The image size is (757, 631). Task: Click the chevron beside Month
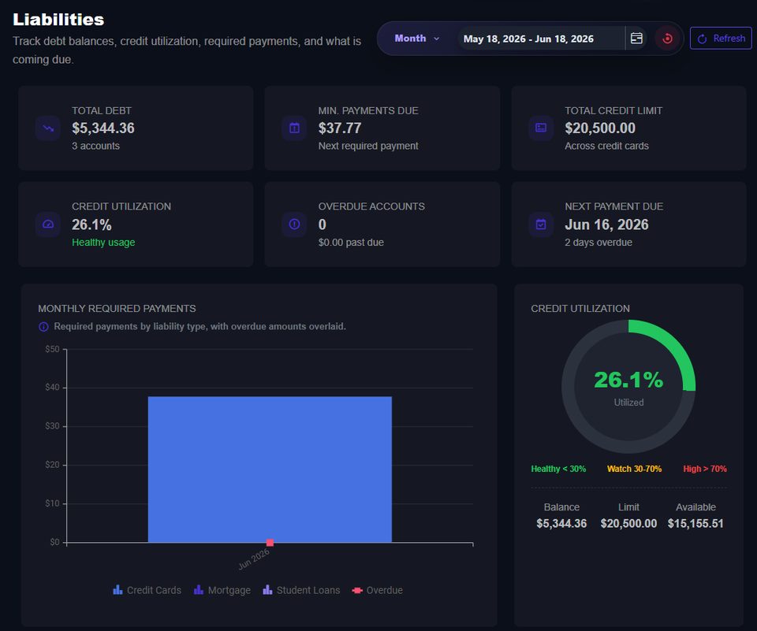pyautogui.click(x=436, y=39)
